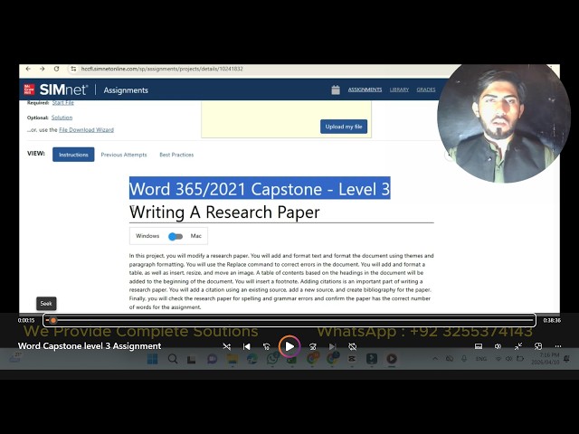
Task: Open the File Download Wizard link
Action: point(87,130)
